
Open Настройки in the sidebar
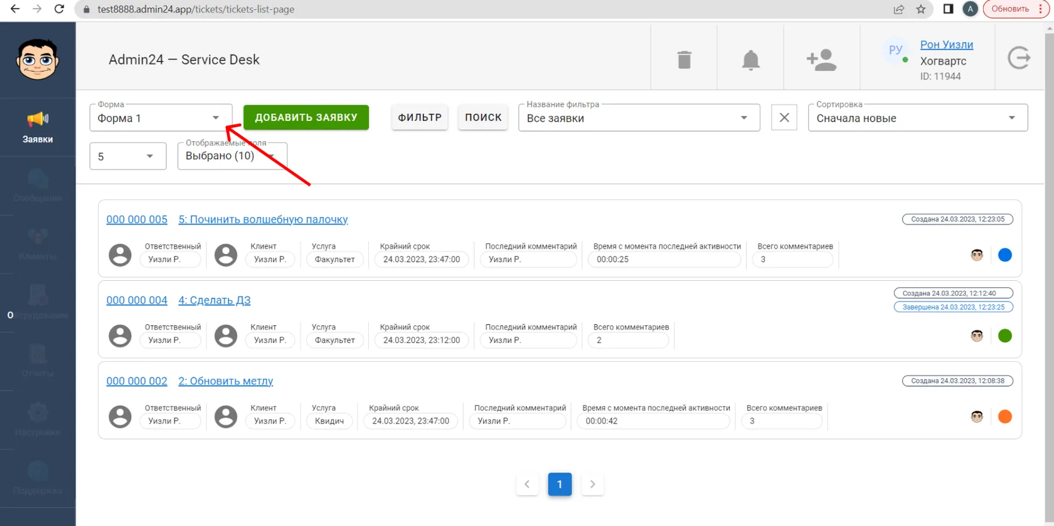point(38,420)
